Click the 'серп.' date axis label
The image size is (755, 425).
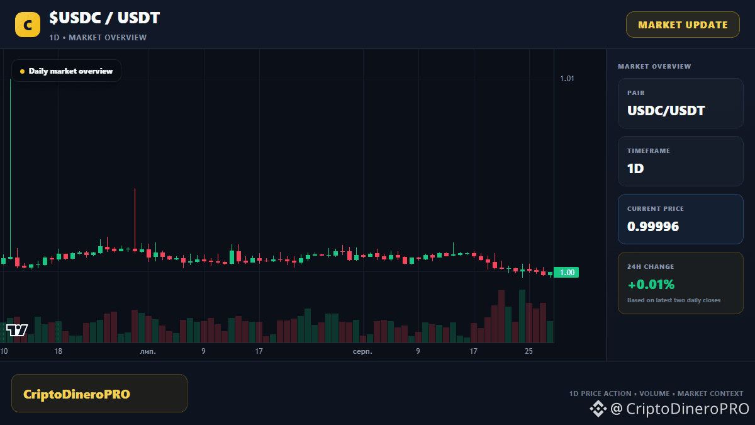(362, 351)
